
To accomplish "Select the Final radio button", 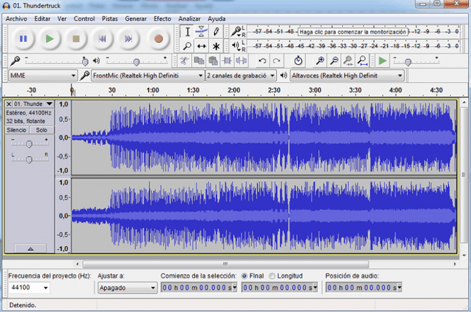I will [x=245, y=276].
